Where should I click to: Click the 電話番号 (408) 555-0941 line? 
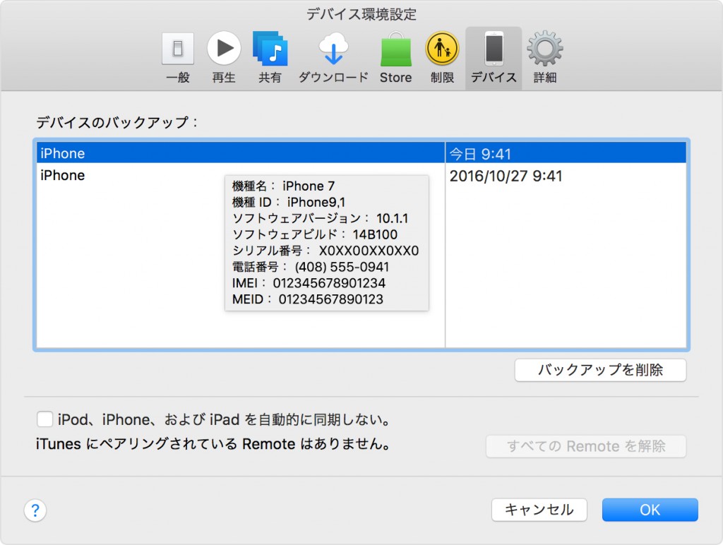[x=311, y=267]
